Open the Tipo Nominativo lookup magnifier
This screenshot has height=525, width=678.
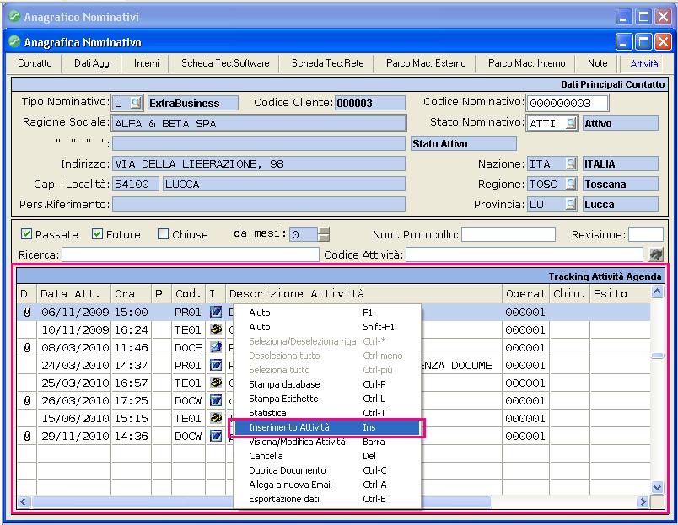[136, 103]
